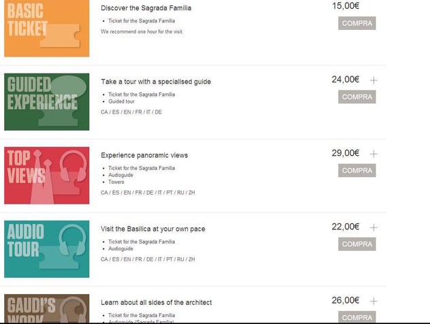Click the Guided Experience language list CA / ES / EN

(131, 112)
